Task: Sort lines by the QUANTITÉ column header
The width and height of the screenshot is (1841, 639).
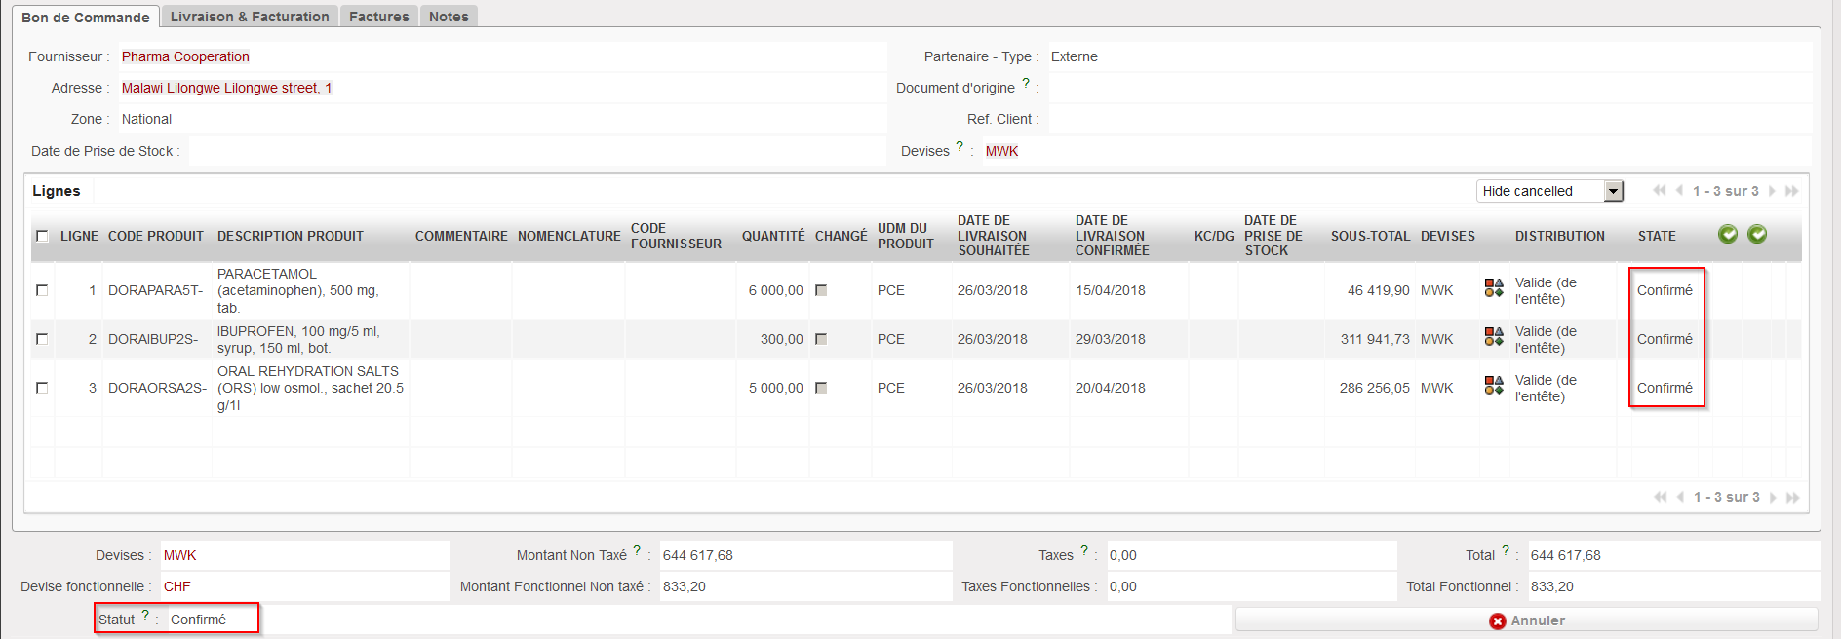Action: tap(772, 236)
